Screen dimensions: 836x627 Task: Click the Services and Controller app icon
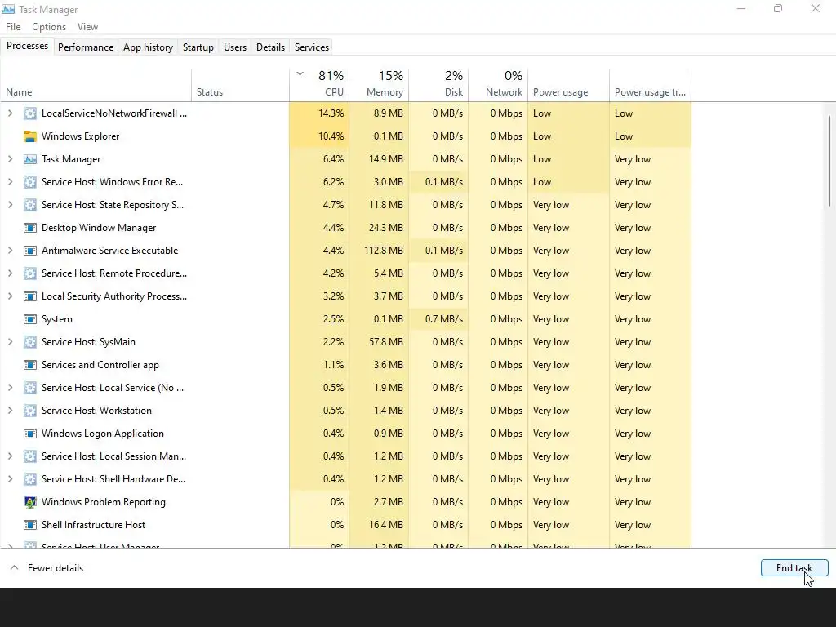(30, 365)
